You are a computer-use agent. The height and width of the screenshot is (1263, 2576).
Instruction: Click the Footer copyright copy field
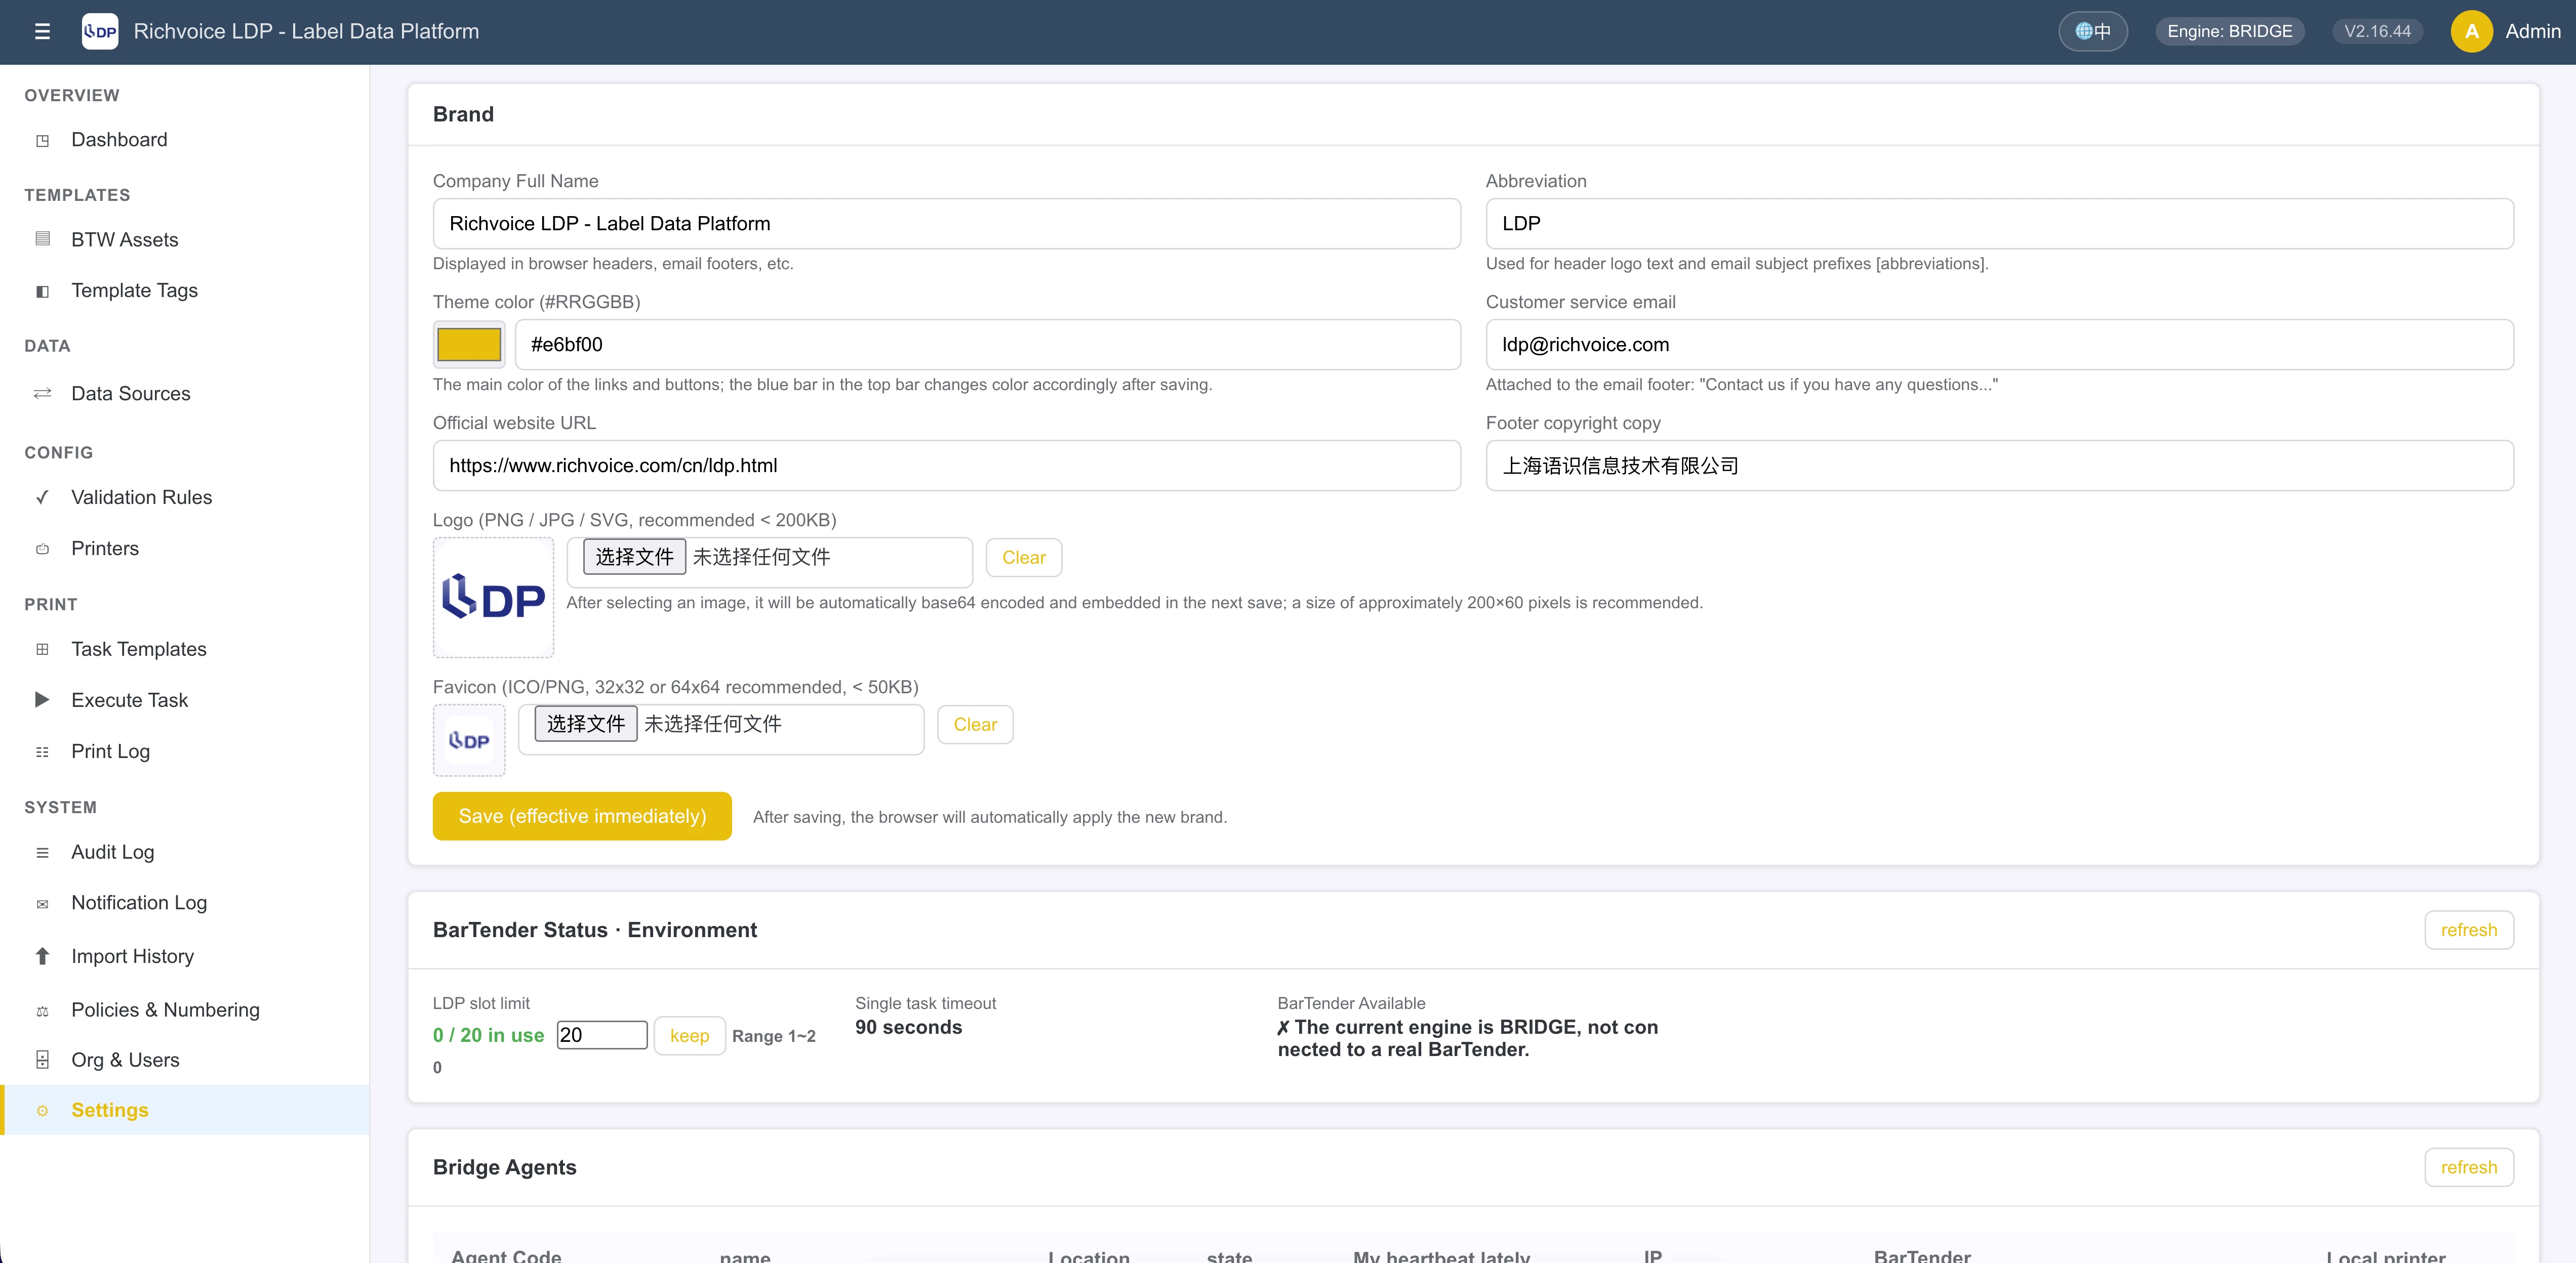point(1999,466)
